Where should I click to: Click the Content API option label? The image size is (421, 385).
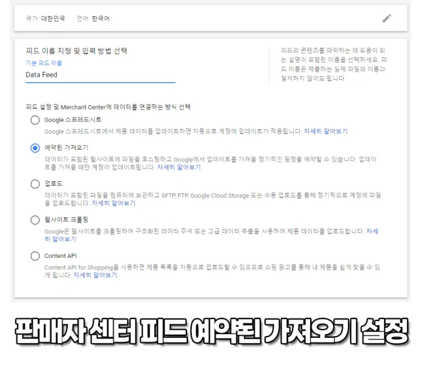click(61, 256)
